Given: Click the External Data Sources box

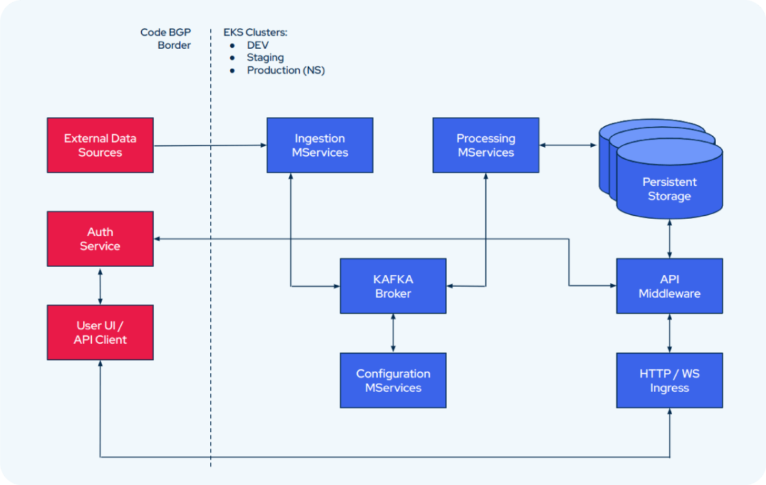Looking at the screenshot, I should (100, 145).
